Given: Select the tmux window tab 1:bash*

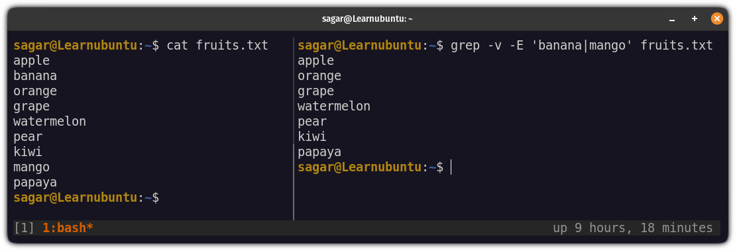Looking at the screenshot, I should point(68,228).
